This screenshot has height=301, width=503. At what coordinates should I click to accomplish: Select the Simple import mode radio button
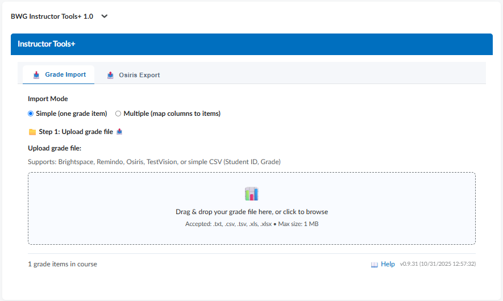[31, 114]
